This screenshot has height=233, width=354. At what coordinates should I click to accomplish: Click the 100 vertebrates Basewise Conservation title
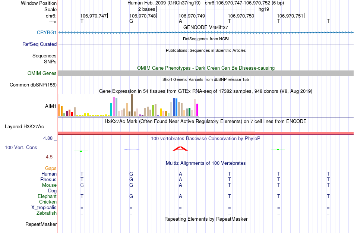[206, 138]
